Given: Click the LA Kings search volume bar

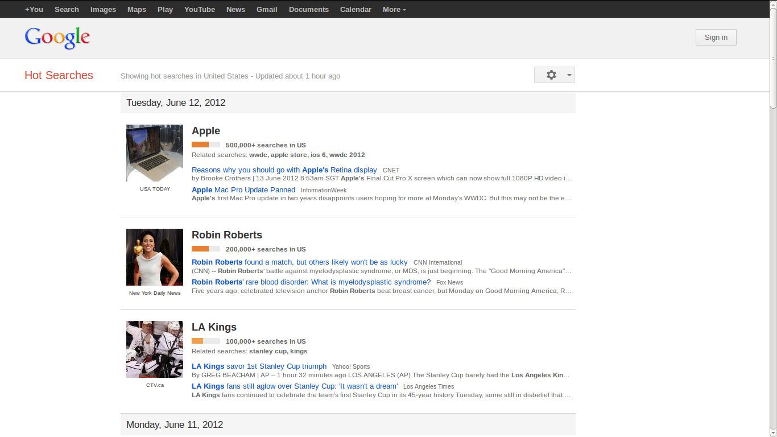Looking at the screenshot, I should pyautogui.click(x=206, y=341).
